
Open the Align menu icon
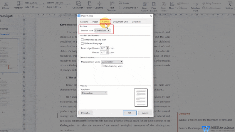tap(172, 4)
